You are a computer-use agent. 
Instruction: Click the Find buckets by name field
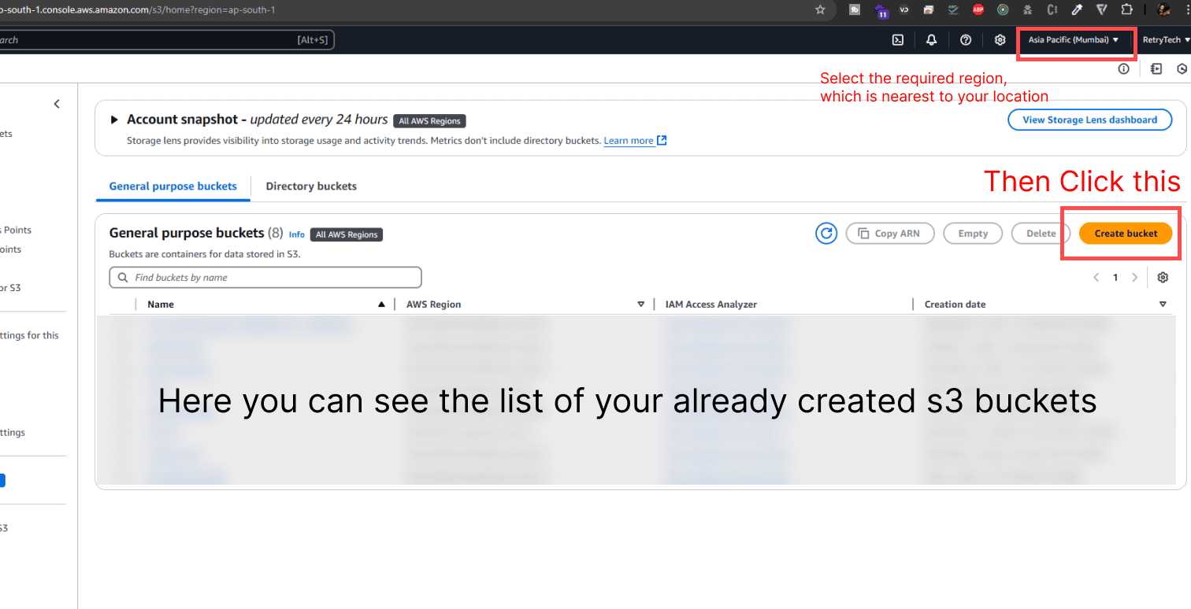(265, 278)
